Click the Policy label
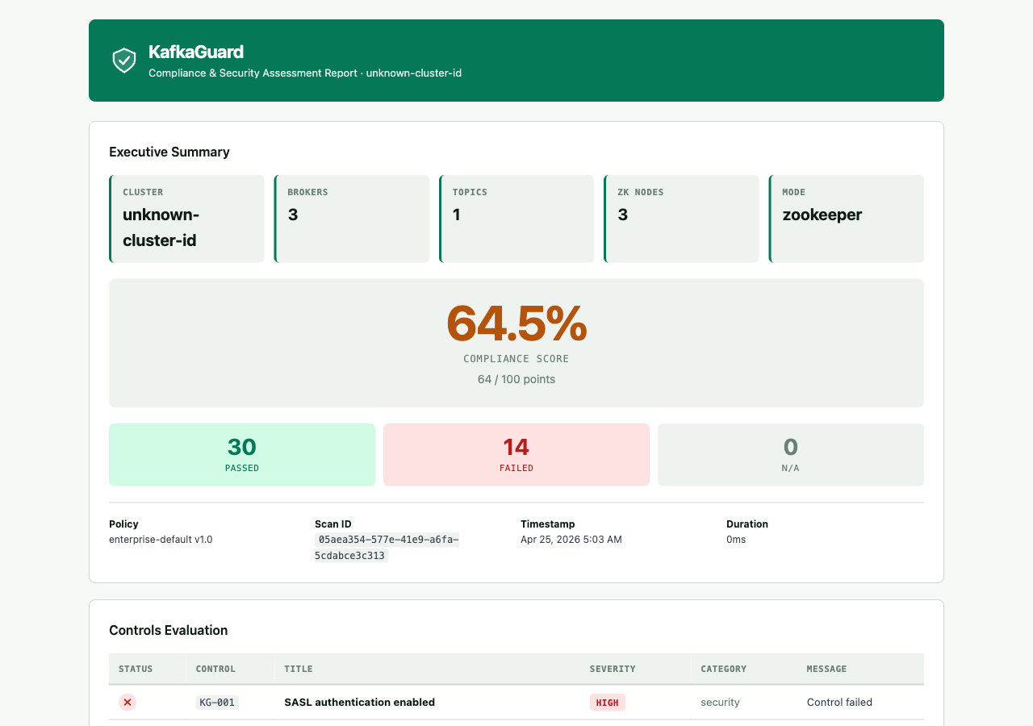 coord(123,524)
